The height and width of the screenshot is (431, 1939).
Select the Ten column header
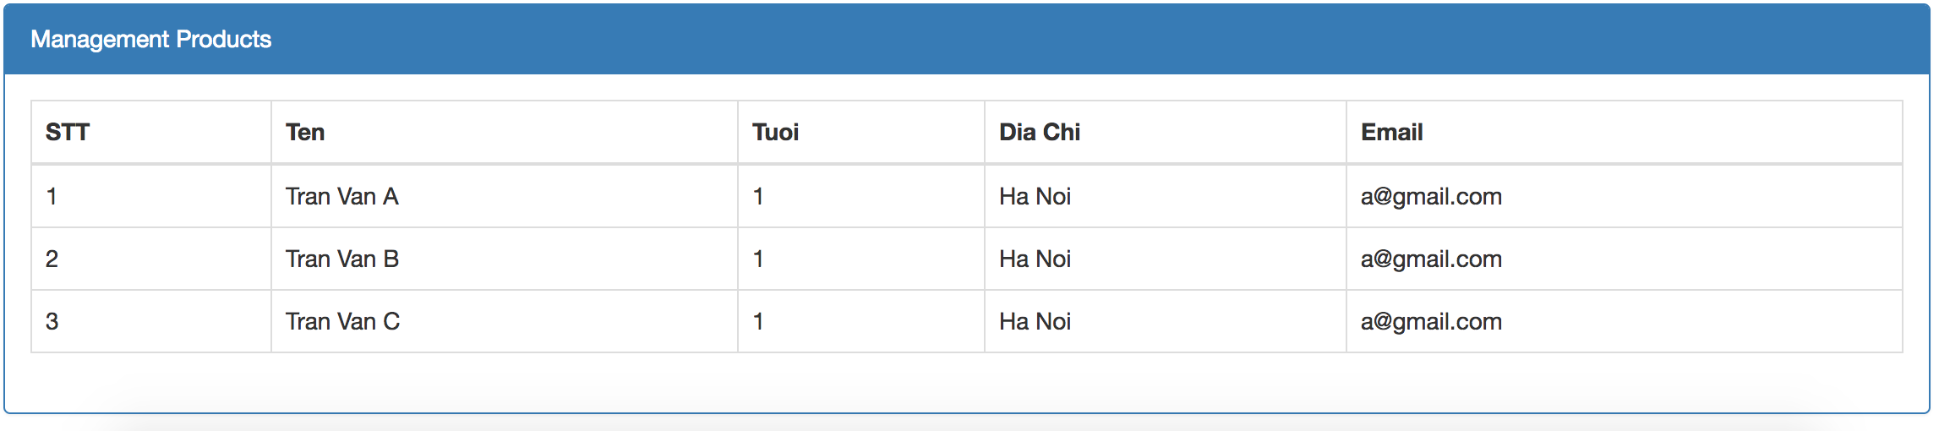[305, 133]
